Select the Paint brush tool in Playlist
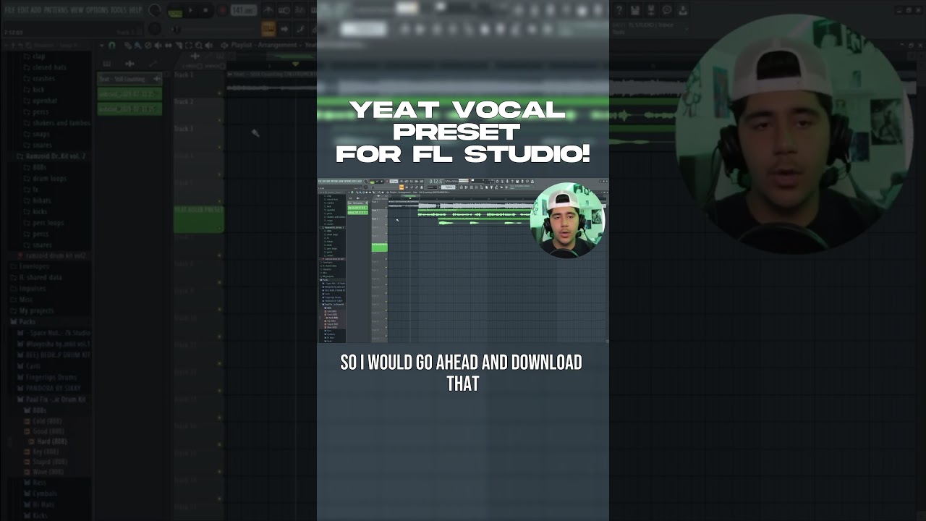Image resolution: width=926 pixels, height=521 pixels. pyautogui.click(x=138, y=46)
